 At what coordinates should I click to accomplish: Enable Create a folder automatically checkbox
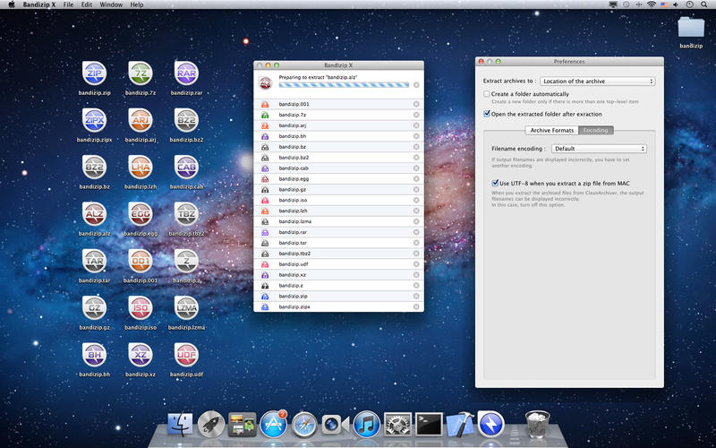pyautogui.click(x=487, y=93)
